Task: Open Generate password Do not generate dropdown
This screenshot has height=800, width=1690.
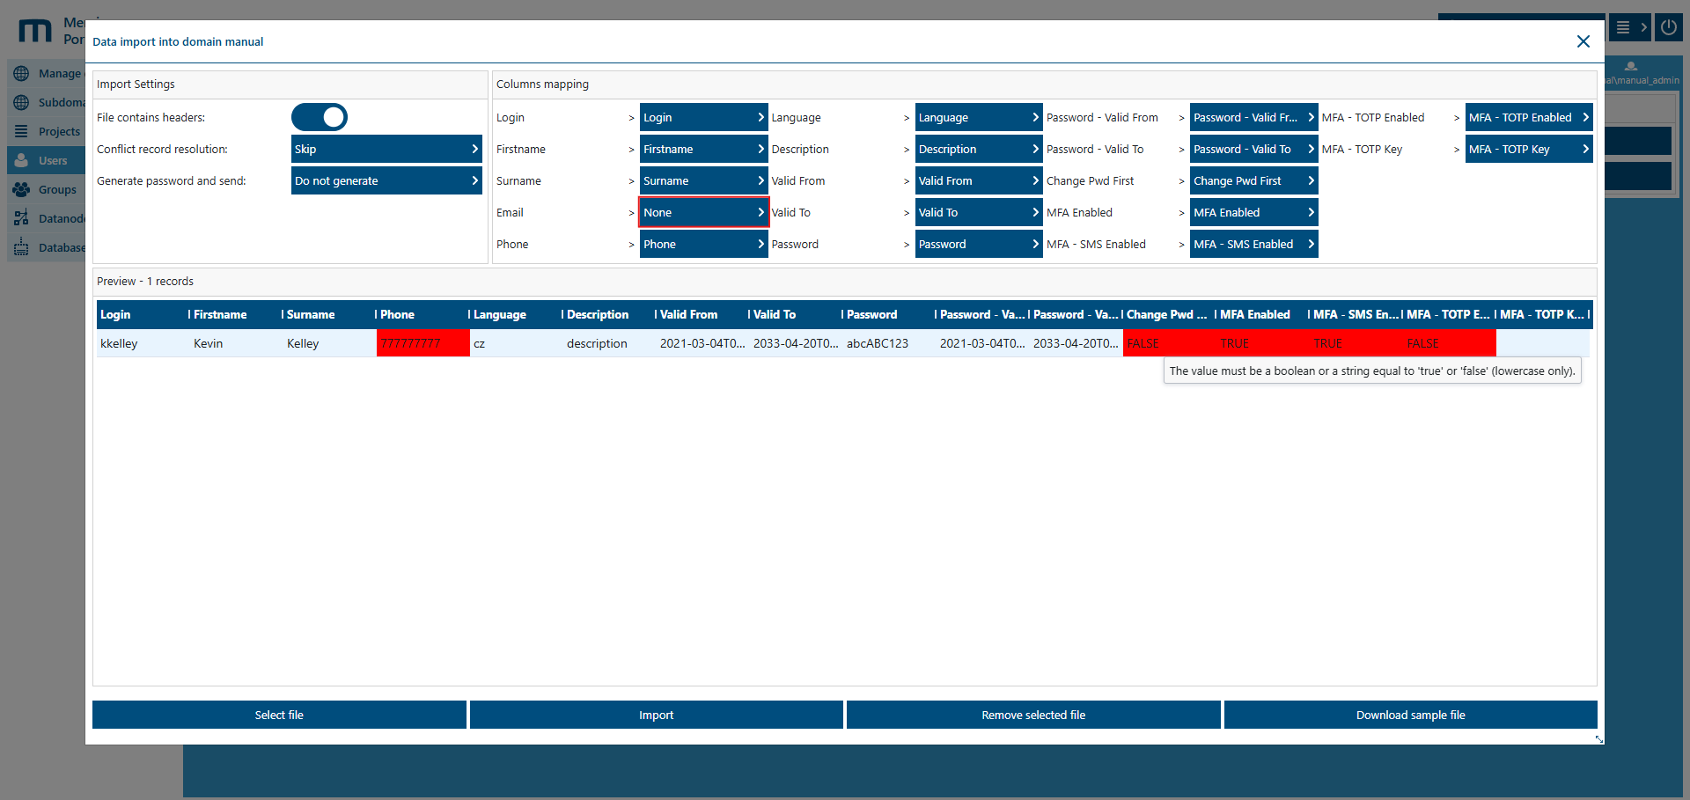Action: coord(386,180)
